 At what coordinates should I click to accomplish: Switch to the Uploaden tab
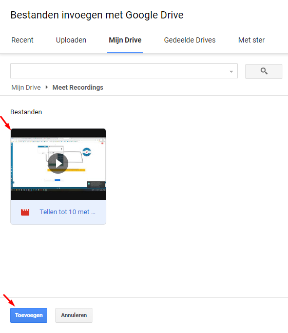pos(71,40)
